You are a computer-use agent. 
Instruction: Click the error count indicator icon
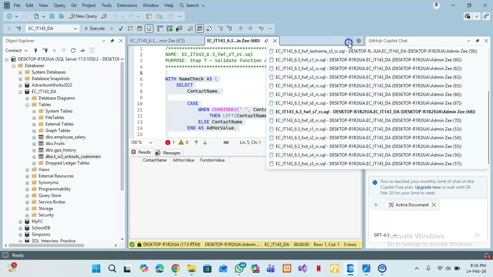point(168,143)
